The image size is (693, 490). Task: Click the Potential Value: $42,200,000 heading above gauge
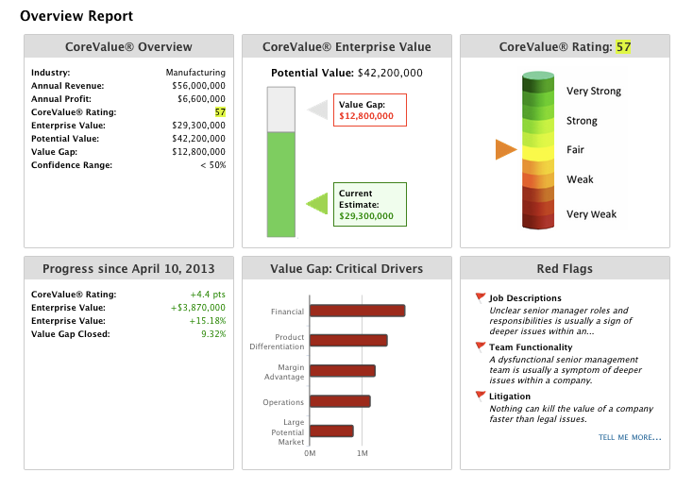346,73
